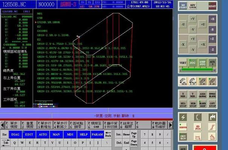Open the PARAM screen

[98, 134]
